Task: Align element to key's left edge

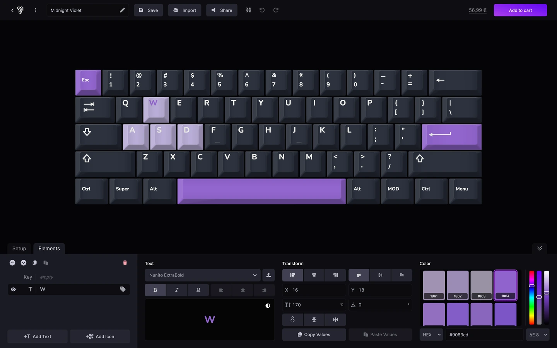Action: click(292, 275)
